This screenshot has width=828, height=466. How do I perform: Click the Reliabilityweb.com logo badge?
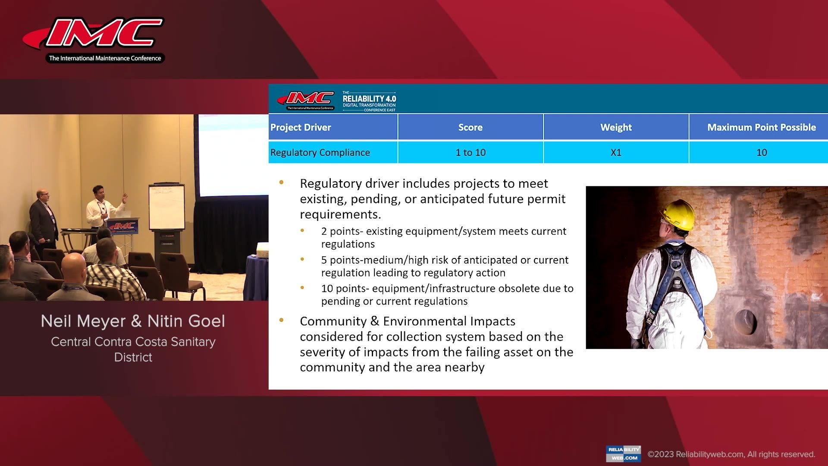[x=623, y=453]
